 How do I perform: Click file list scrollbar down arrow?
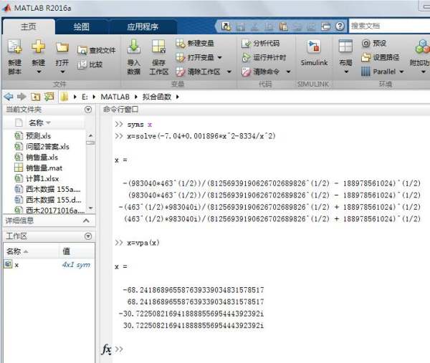point(91,208)
